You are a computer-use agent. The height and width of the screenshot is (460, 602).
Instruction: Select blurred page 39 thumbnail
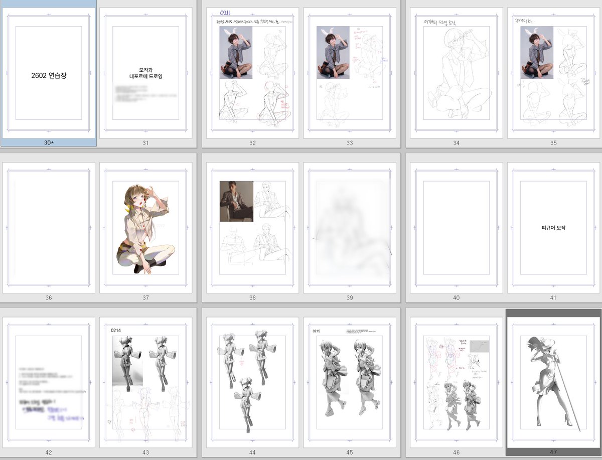click(x=350, y=228)
